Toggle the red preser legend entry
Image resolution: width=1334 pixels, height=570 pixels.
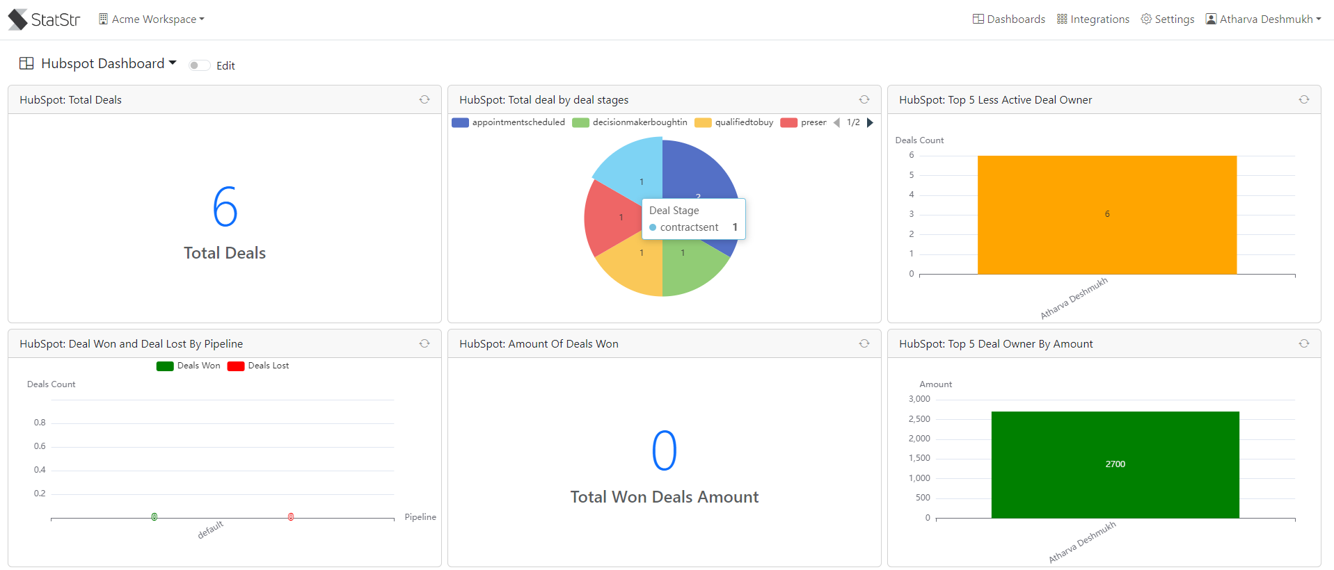[x=803, y=122]
